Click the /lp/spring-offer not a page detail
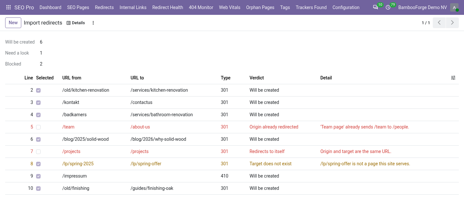The image size is (464, 205). [x=365, y=164]
